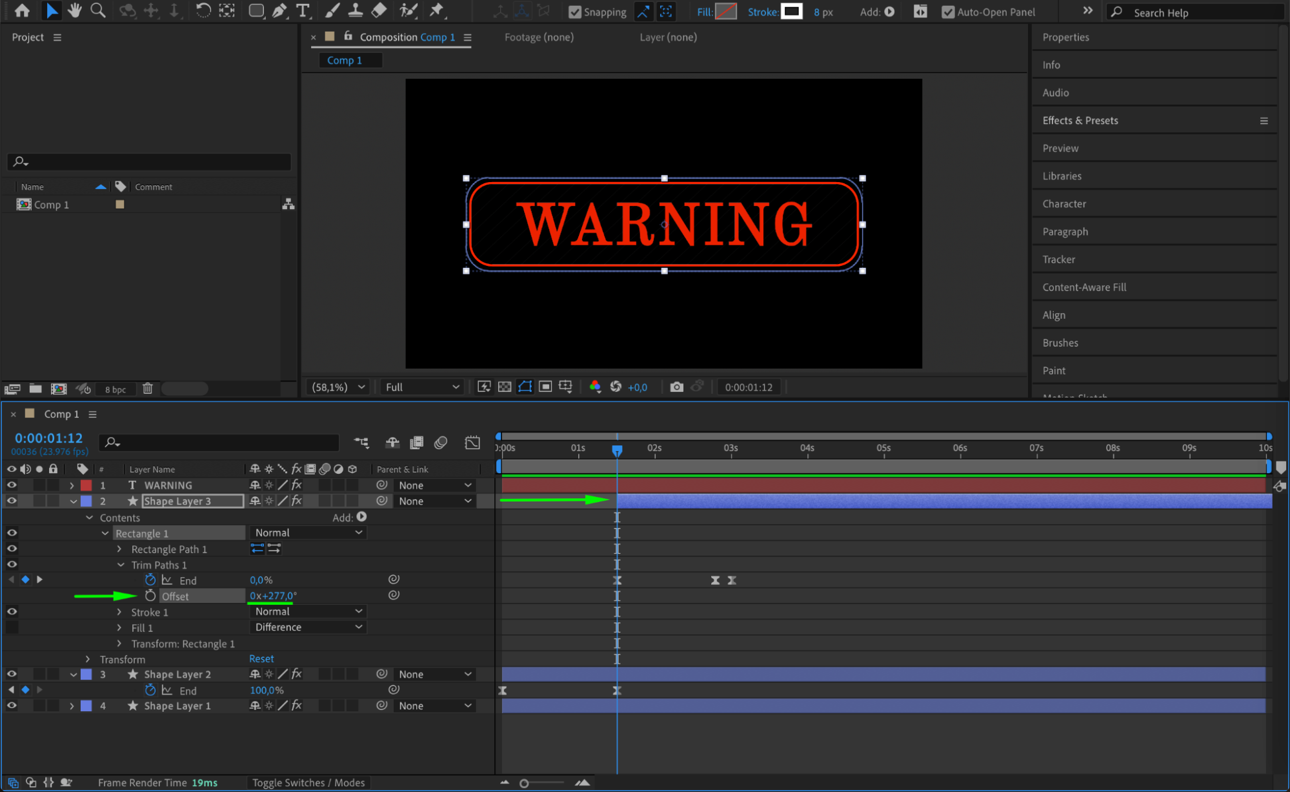Viewport: 1290px width, 792px height.
Task: Select the Puppet Pin tool
Action: (437, 10)
